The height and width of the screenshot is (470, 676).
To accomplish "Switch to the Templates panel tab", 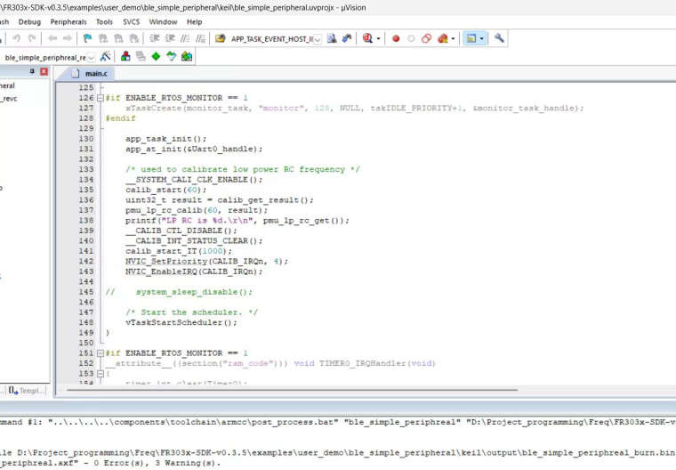I will point(27,390).
